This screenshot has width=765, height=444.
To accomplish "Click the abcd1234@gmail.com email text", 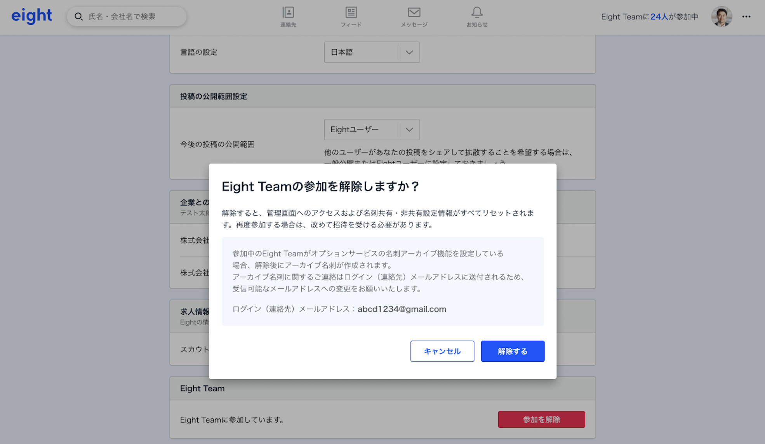I will click(x=402, y=309).
